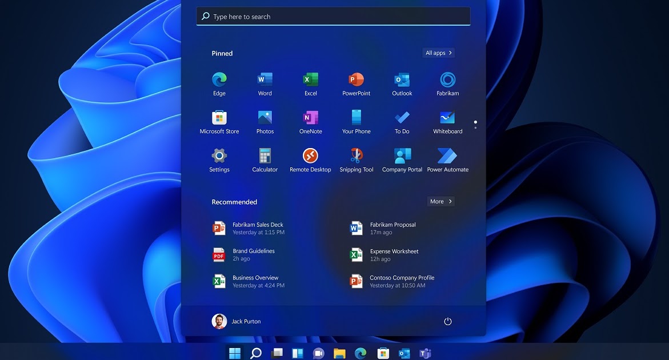Open Widgets from the taskbar

click(x=298, y=353)
